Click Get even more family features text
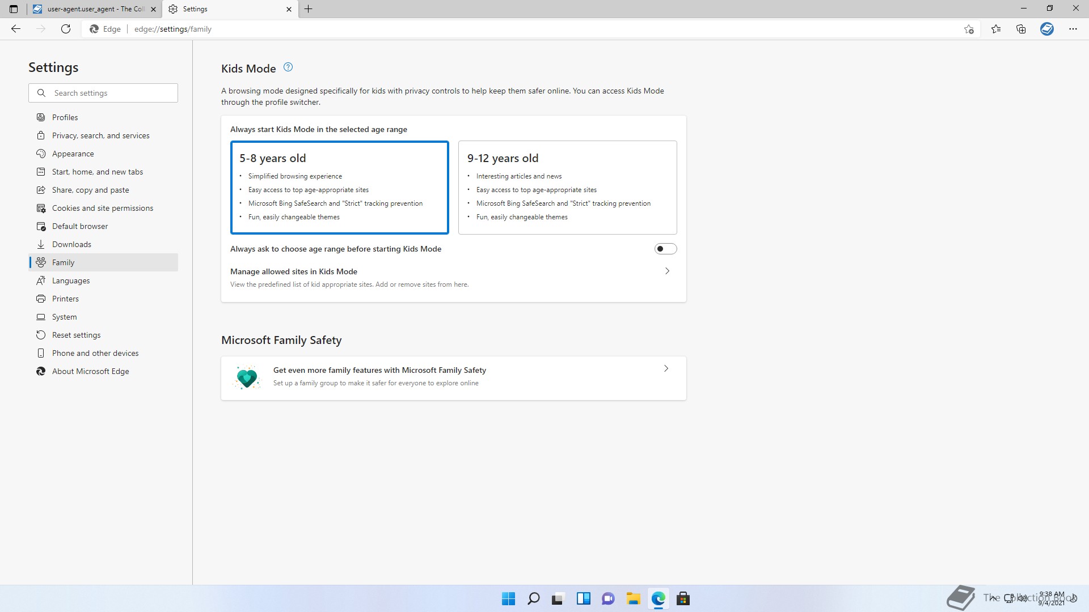Screen dimensions: 1089x612 pos(379,370)
